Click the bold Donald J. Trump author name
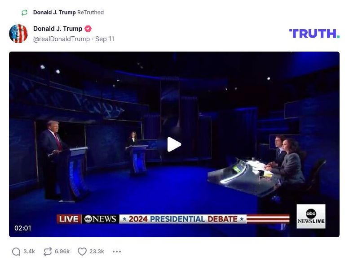The width and height of the screenshot is (349, 265). pos(57,29)
